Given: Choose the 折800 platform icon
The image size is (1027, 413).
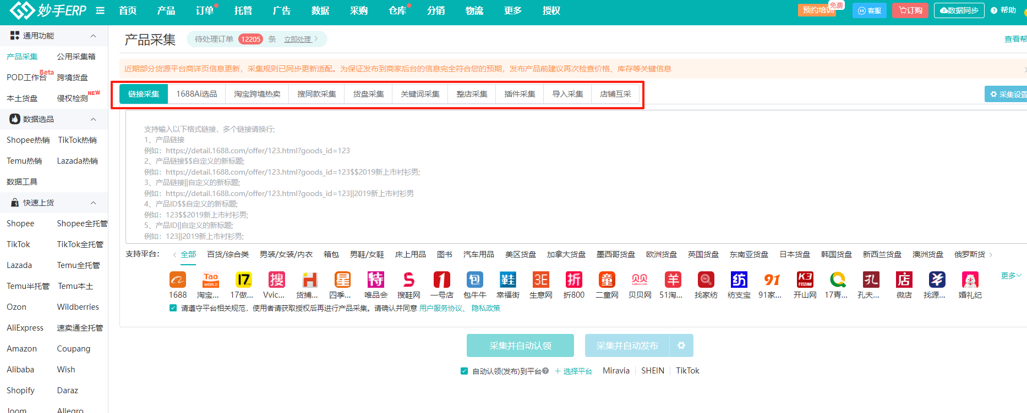Looking at the screenshot, I should point(573,280).
